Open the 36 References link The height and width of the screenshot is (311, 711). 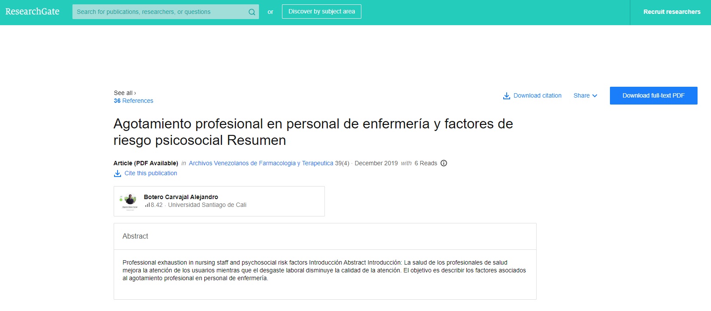tap(134, 101)
